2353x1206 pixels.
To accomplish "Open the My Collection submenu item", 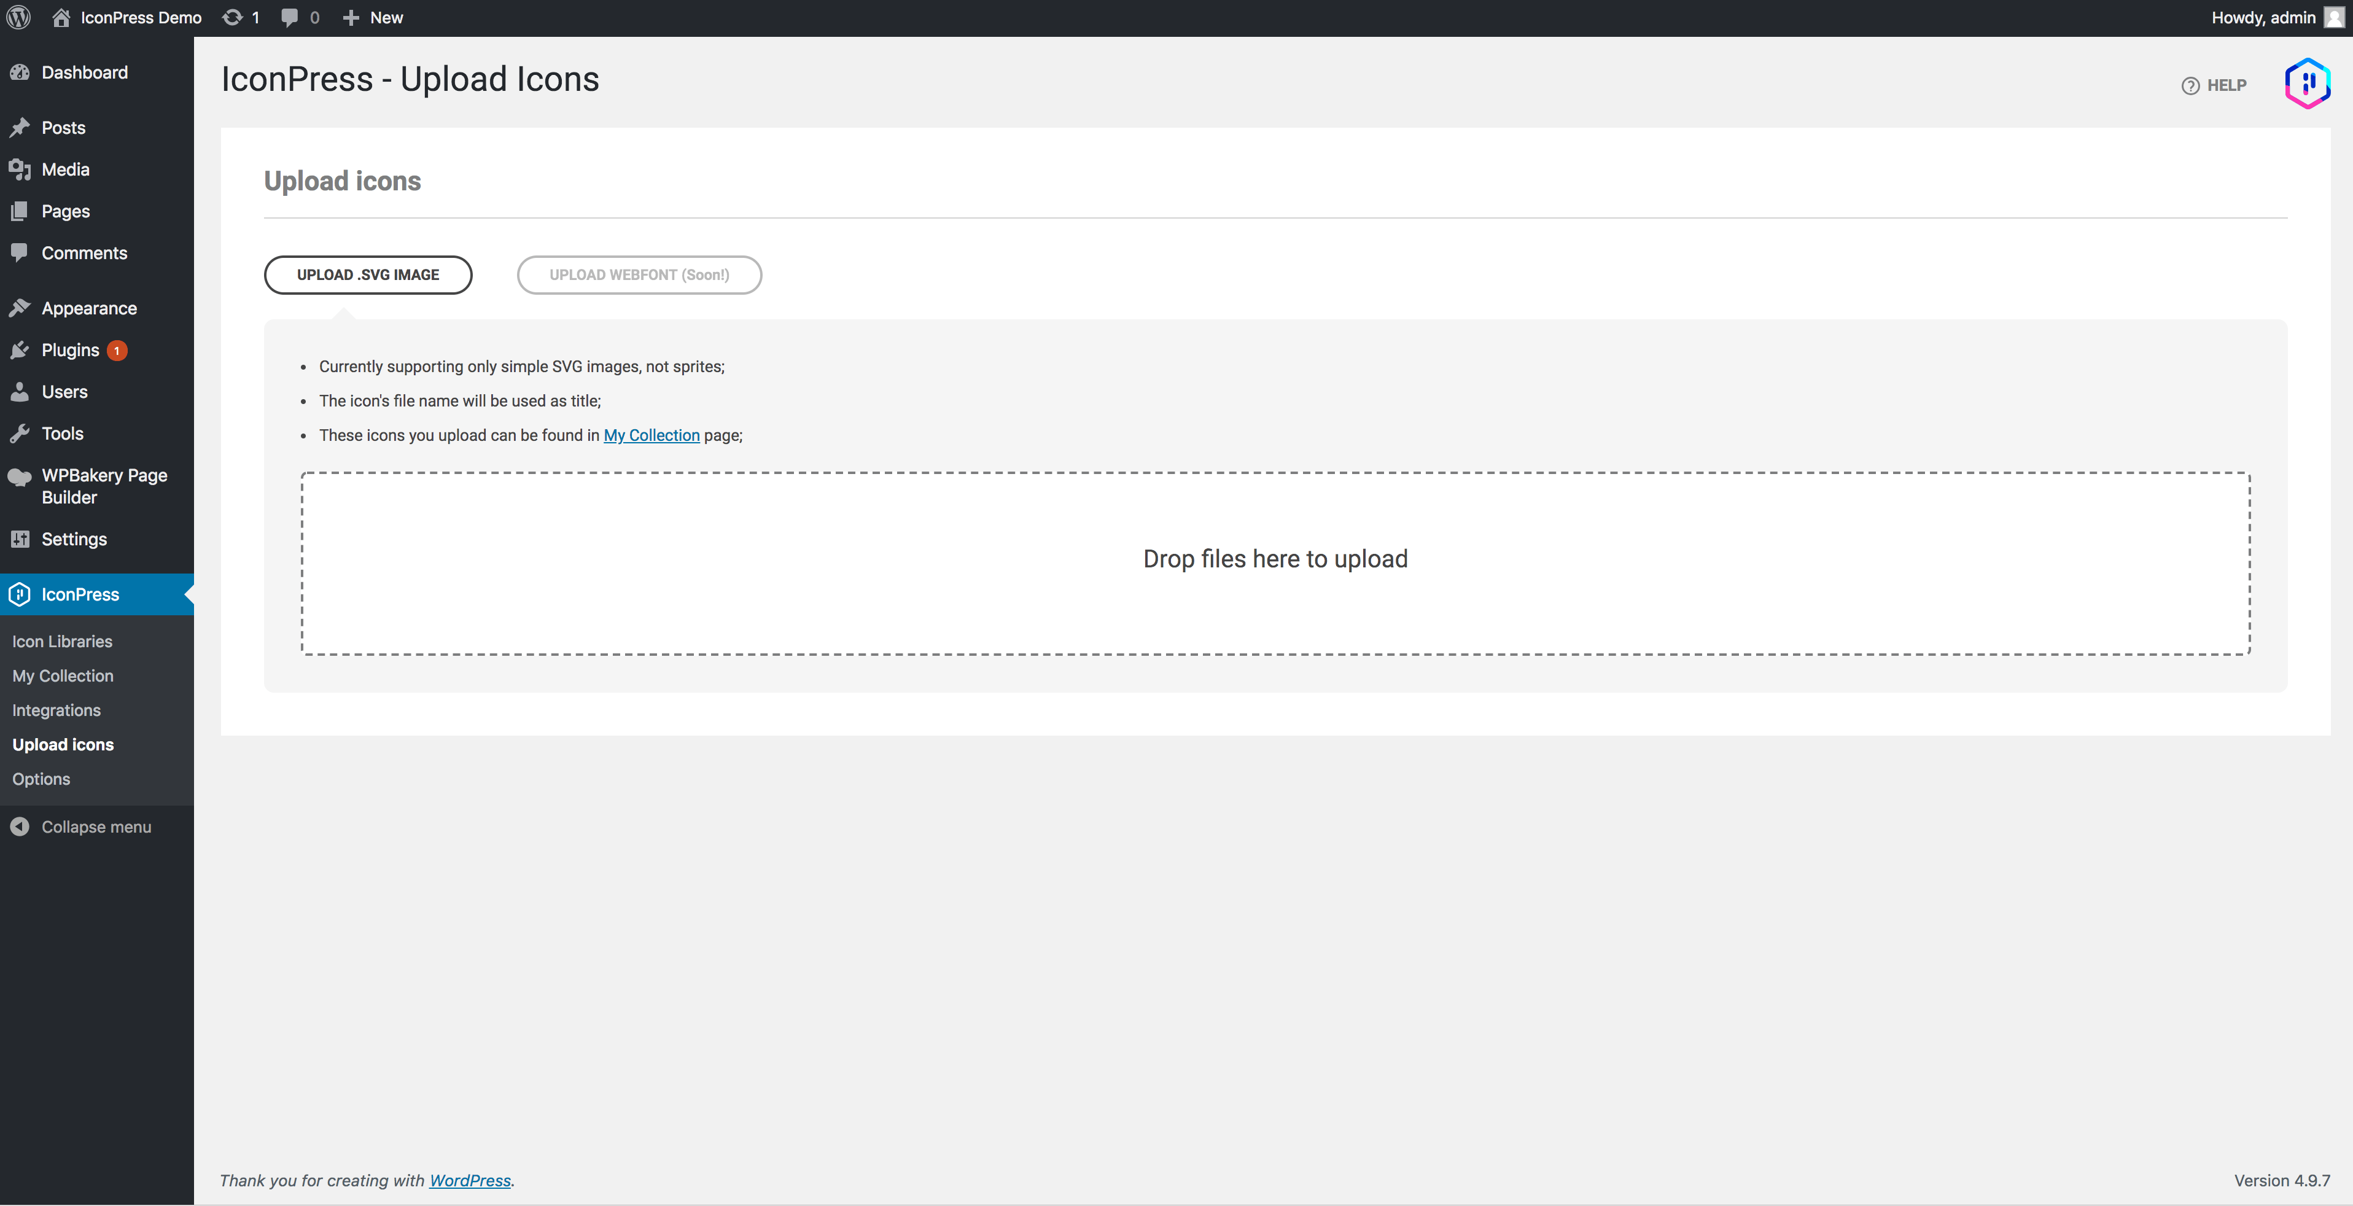I will [63, 676].
